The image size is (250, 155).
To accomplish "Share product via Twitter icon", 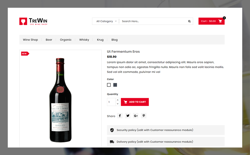I will 128,115.
